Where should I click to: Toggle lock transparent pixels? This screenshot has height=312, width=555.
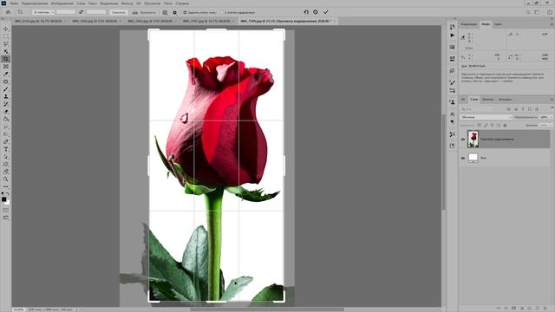coord(480,125)
